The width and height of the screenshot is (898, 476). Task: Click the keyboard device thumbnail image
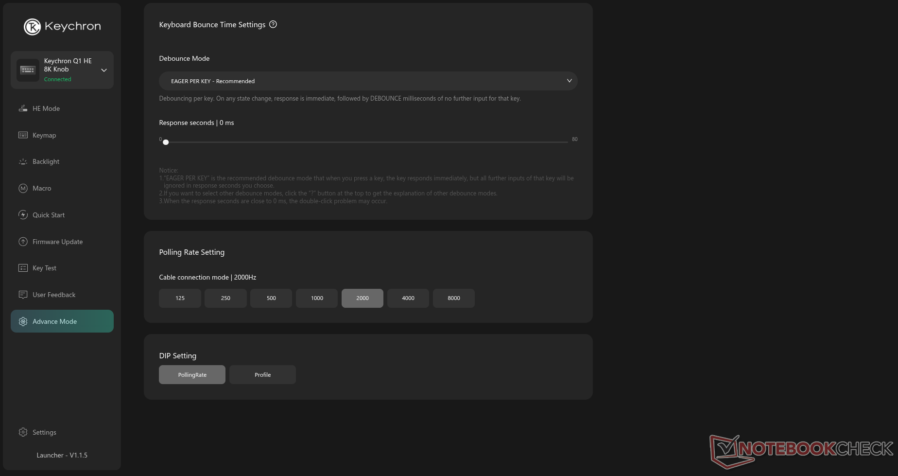click(x=28, y=70)
